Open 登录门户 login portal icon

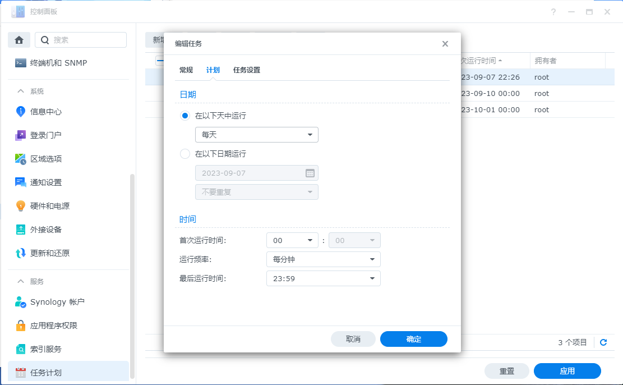pos(21,135)
